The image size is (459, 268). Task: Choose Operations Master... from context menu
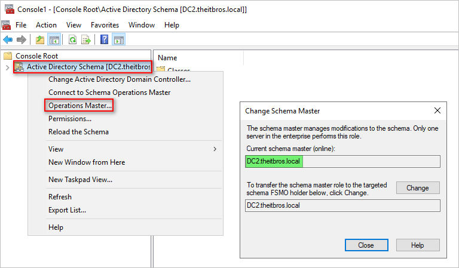tap(80, 106)
